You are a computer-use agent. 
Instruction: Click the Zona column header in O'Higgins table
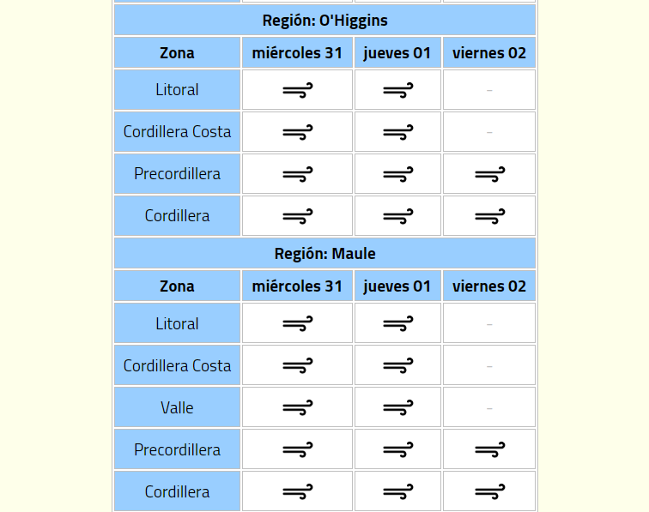coord(177,52)
